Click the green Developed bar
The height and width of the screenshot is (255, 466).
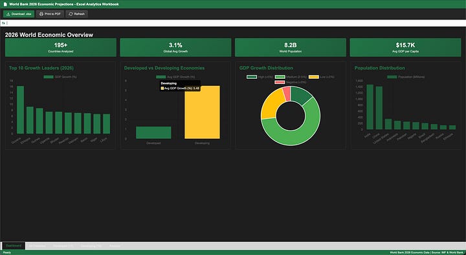click(x=153, y=132)
